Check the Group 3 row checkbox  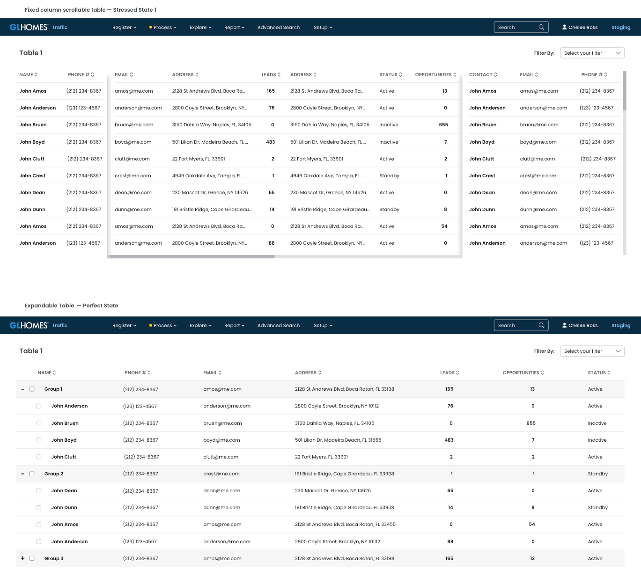coord(32,558)
